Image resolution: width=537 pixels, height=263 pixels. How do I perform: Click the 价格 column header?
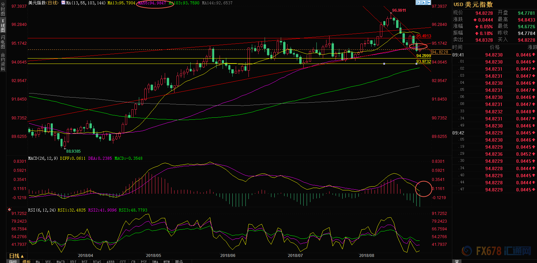[x=495, y=47]
